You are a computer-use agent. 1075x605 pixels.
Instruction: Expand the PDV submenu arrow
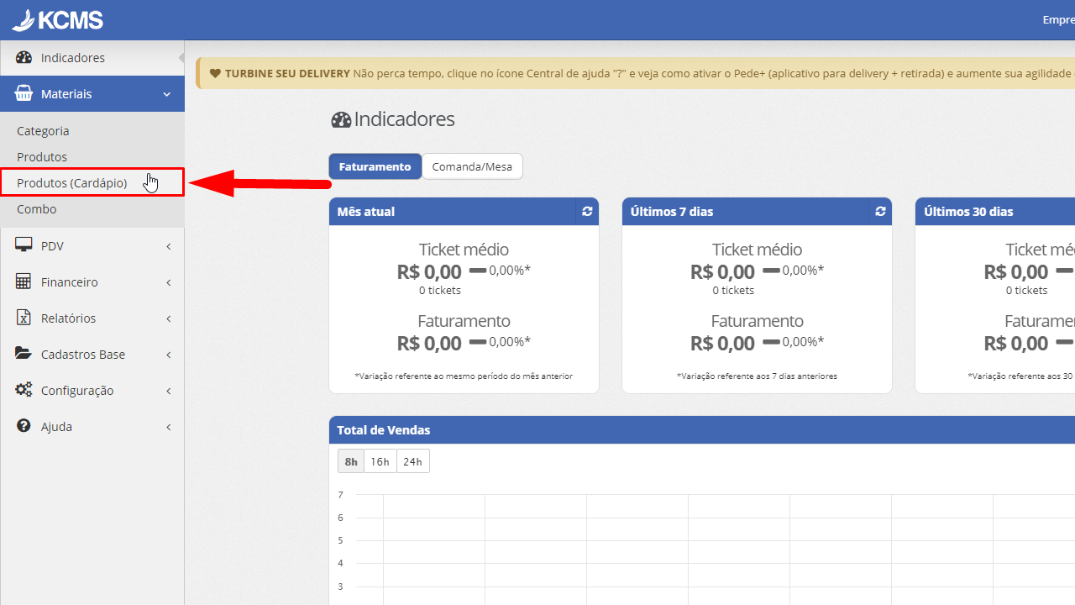tap(168, 246)
